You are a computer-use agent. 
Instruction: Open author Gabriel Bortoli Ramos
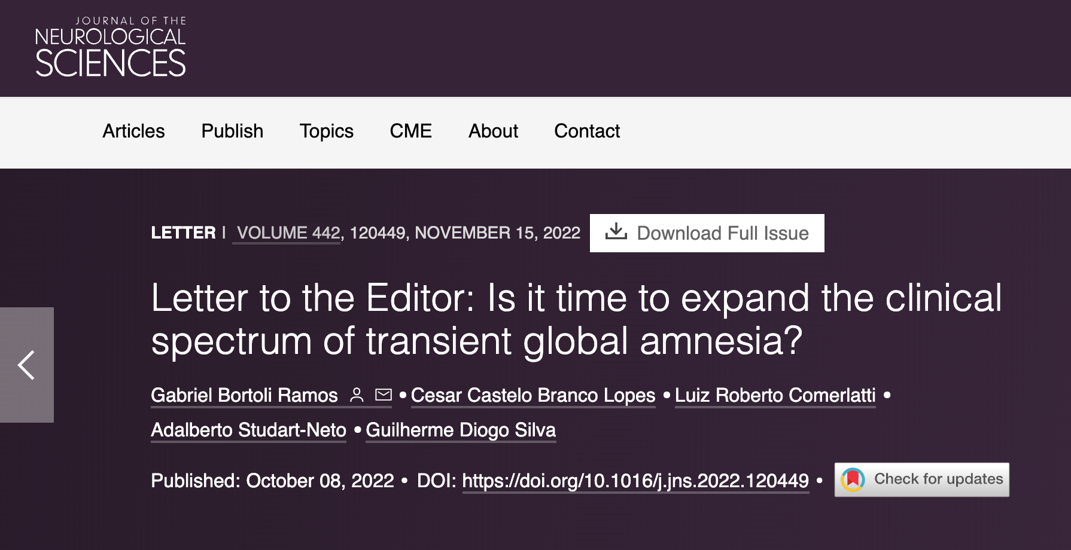(244, 395)
